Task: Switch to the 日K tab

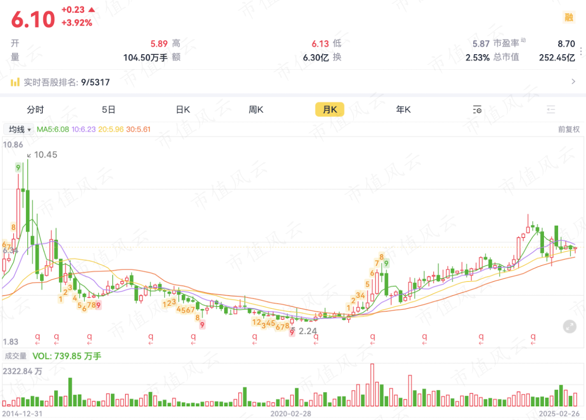Action: [183, 110]
